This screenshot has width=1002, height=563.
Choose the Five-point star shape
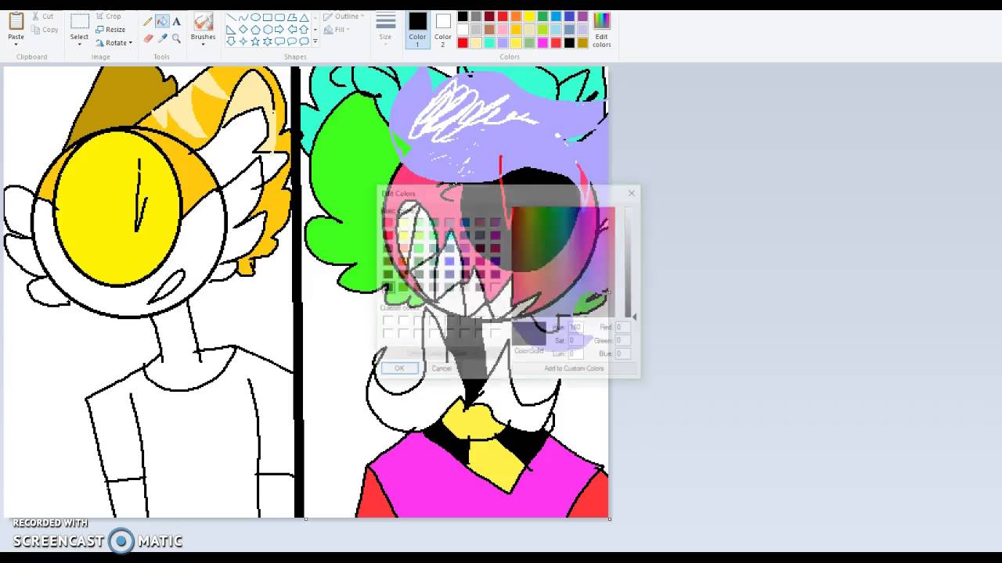pyautogui.click(x=255, y=41)
